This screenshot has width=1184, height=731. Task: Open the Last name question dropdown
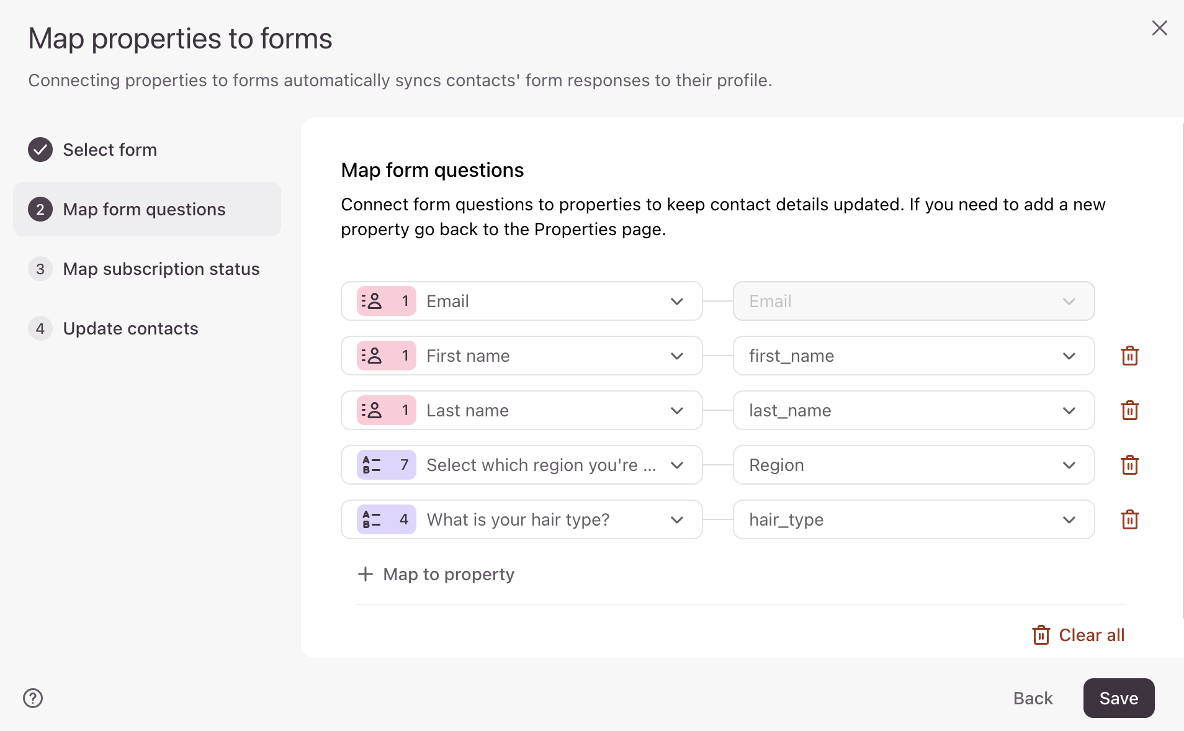point(521,410)
